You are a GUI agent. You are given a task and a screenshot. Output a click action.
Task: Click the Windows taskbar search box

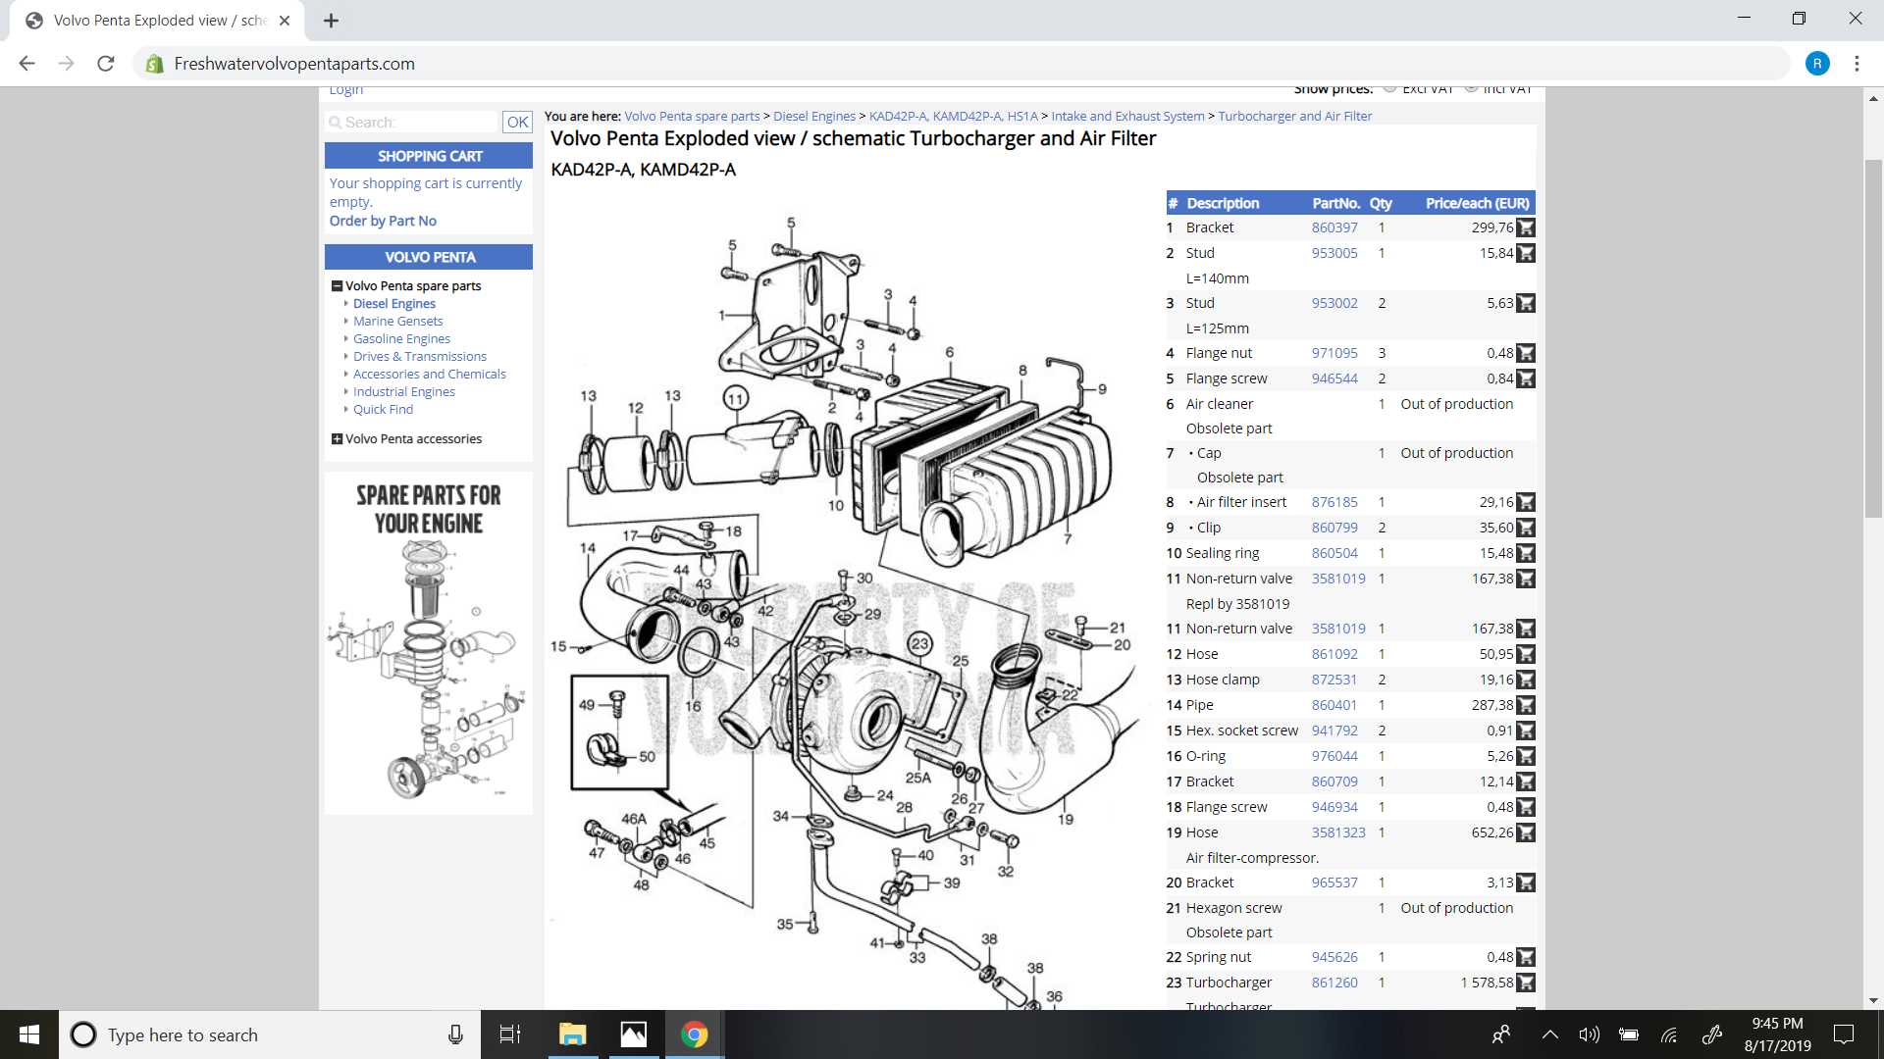270,1034
